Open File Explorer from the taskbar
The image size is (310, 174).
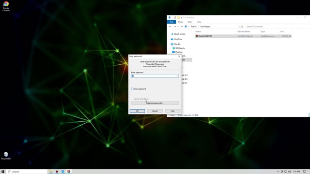[x=51, y=172]
